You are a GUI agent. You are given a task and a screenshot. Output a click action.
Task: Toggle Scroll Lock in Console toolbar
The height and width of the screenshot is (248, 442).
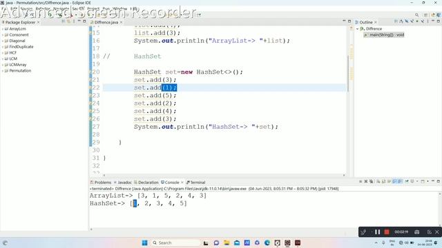point(384,181)
